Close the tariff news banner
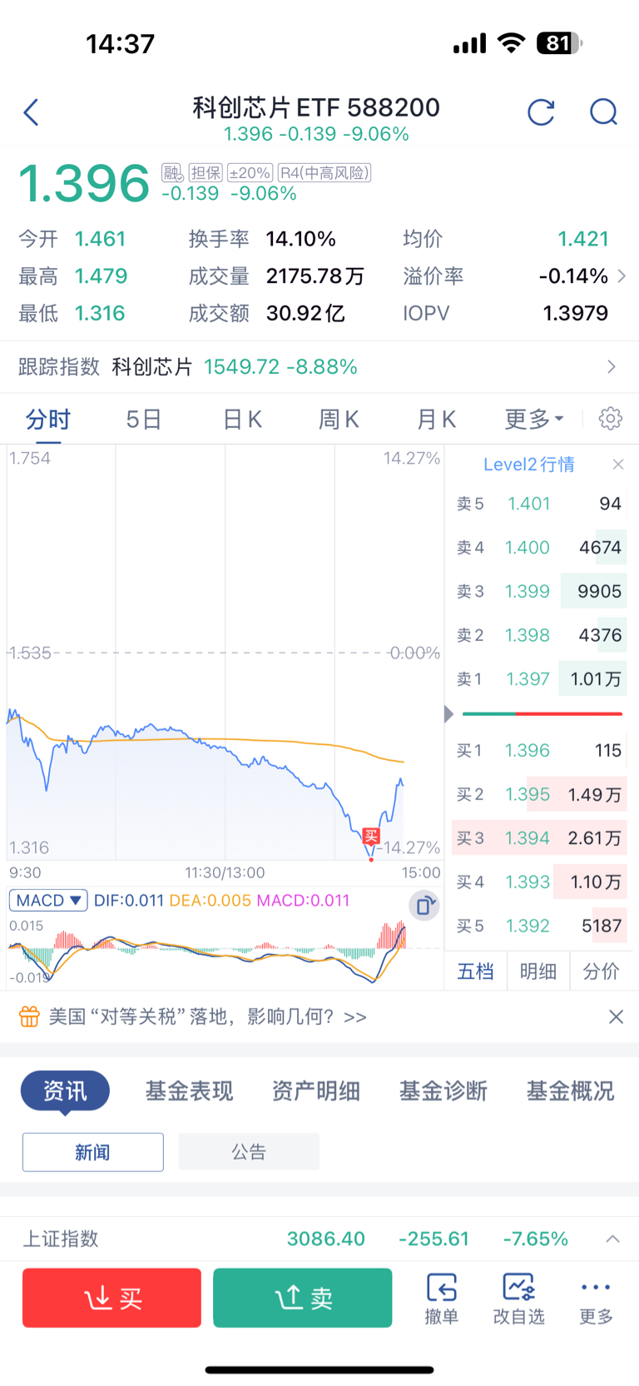The width and height of the screenshot is (639, 1386). coord(616,1016)
